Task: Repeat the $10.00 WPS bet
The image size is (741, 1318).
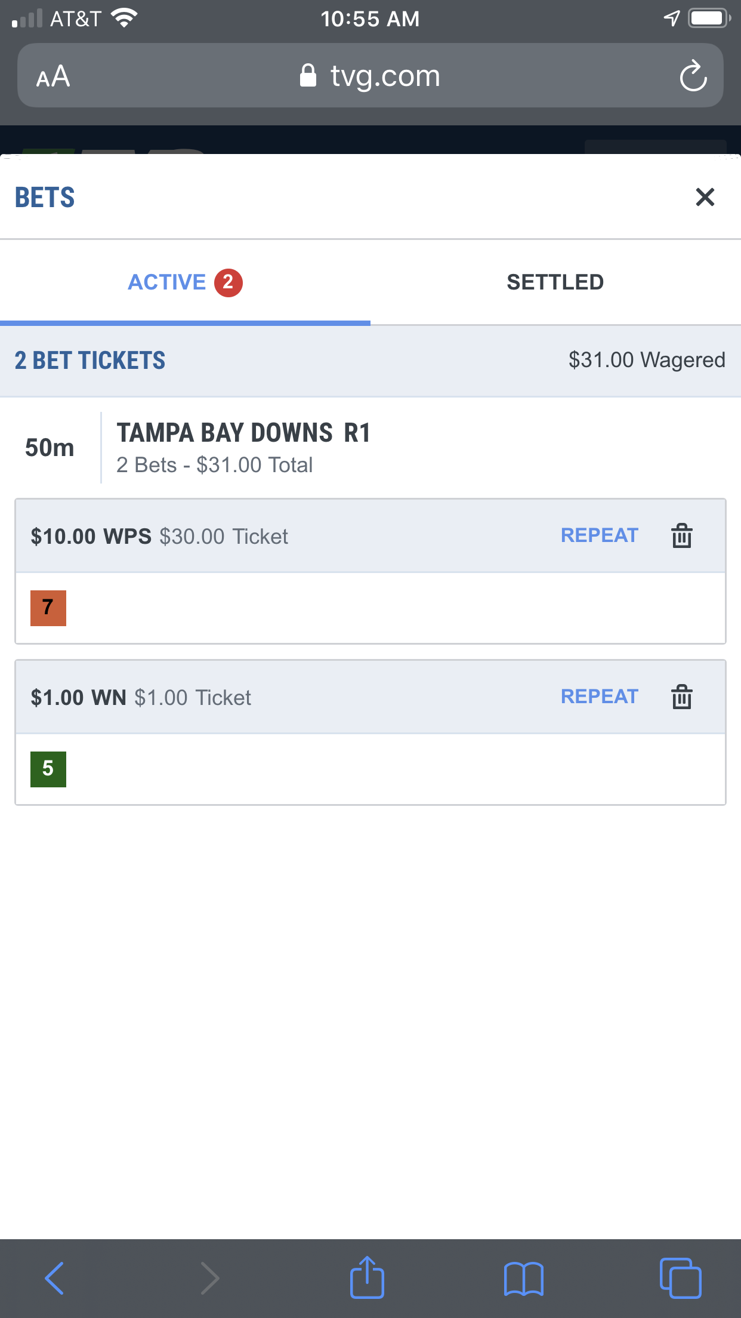Action: point(600,535)
